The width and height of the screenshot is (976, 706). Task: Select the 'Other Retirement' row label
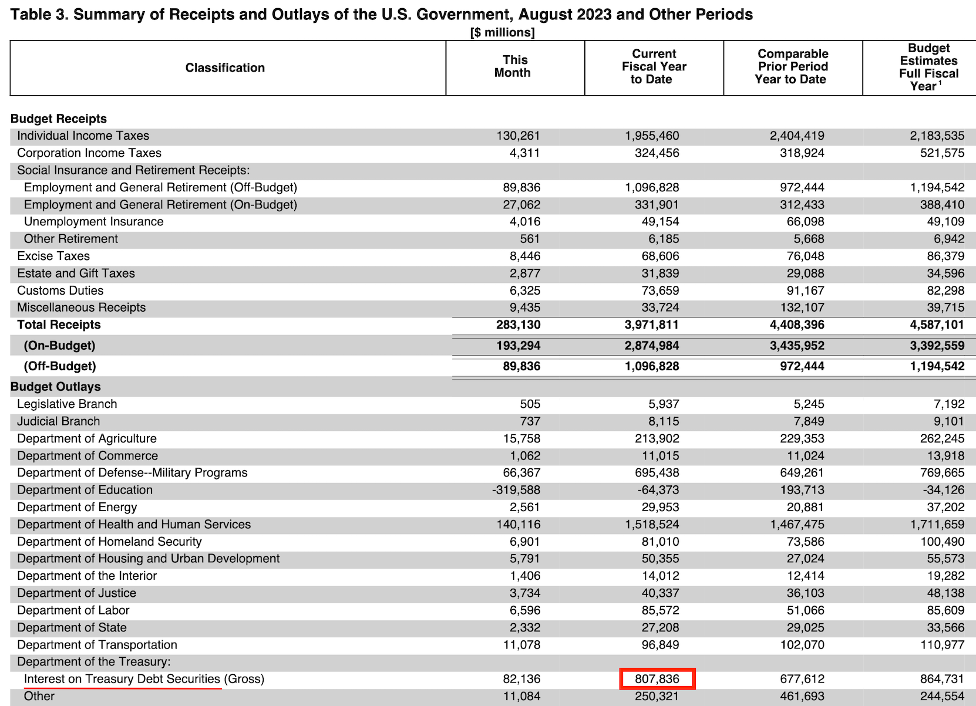click(x=70, y=239)
